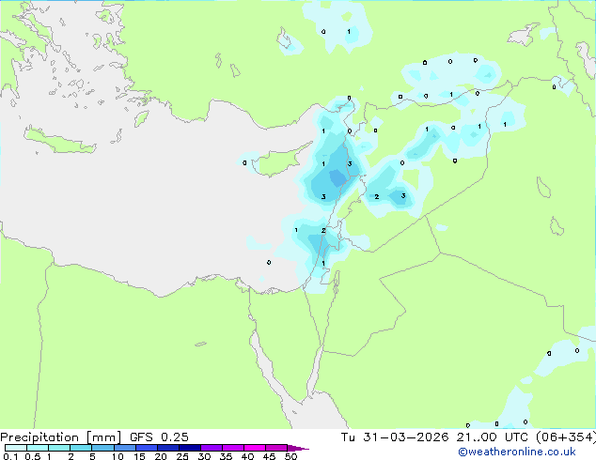Click the island of Cyprus on map

pos(279,161)
